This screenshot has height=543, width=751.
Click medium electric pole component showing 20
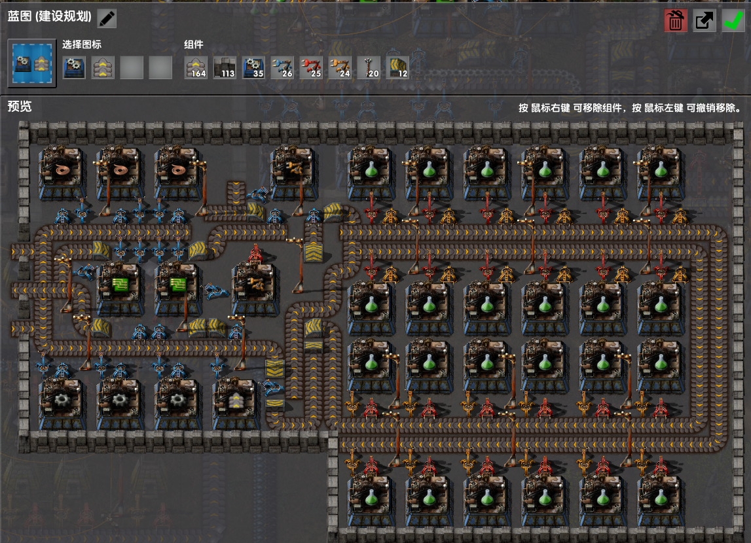click(x=369, y=67)
